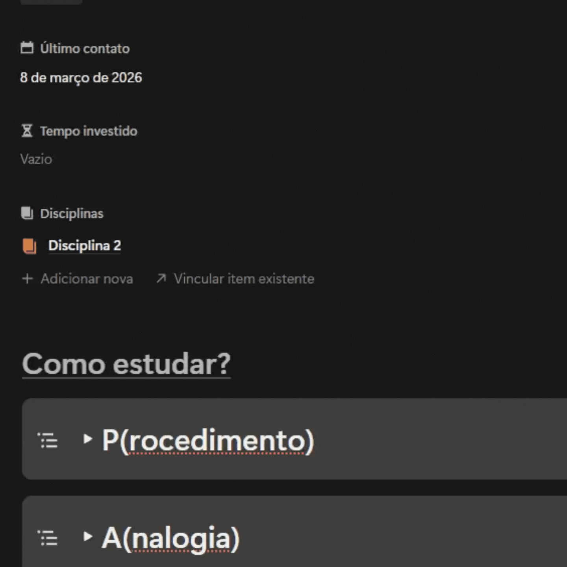
Task: Click the diagonal arrow icon before Vincular item
Action: pyautogui.click(x=161, y=279)
